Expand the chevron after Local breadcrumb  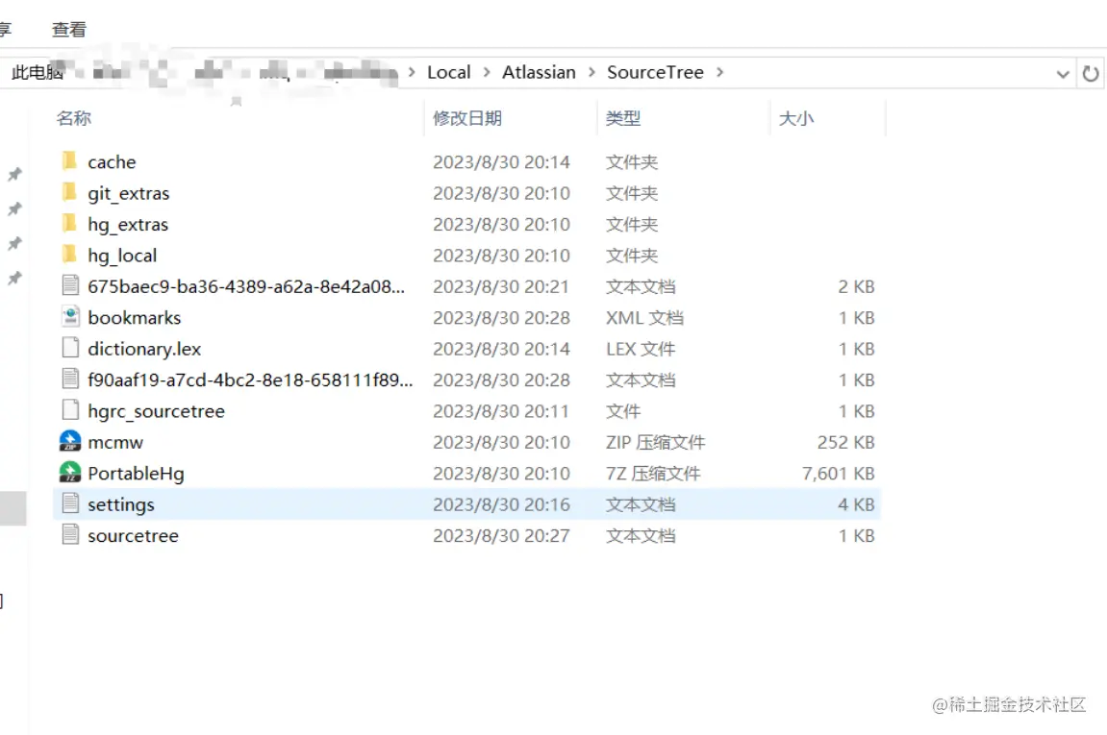click(x=487, y=73)
